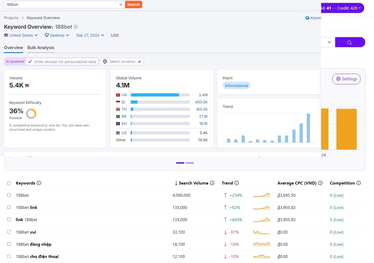Click the KH 18.1K volume value

click(x=203, y=124)
